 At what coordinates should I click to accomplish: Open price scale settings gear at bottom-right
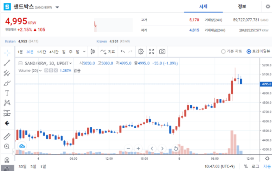click(267, 159)
